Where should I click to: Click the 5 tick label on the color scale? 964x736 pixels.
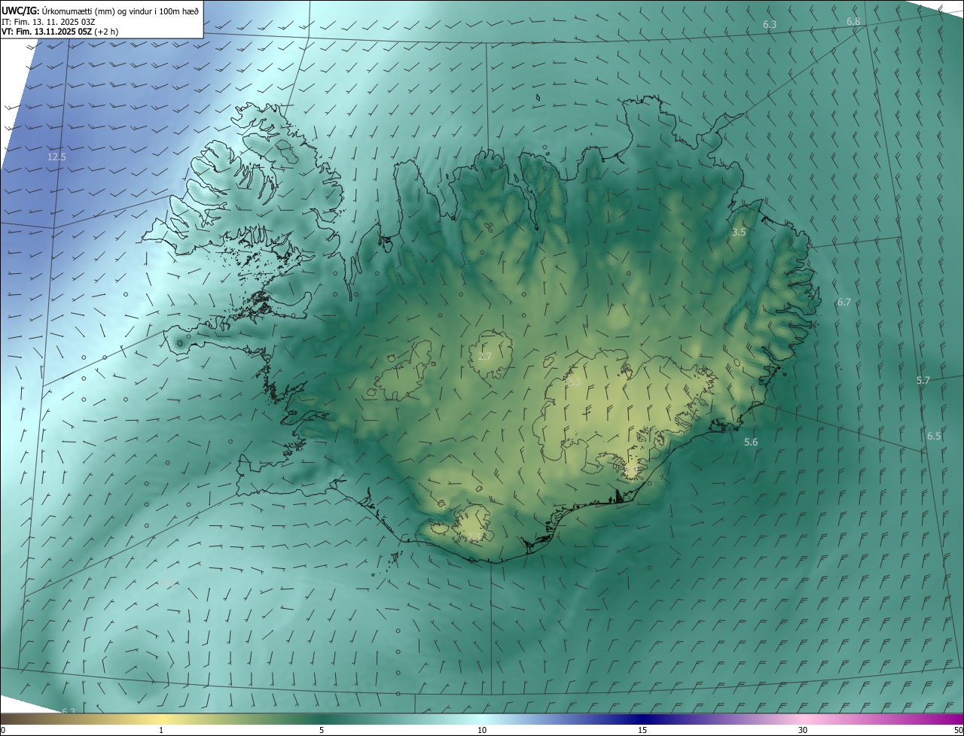322,731
